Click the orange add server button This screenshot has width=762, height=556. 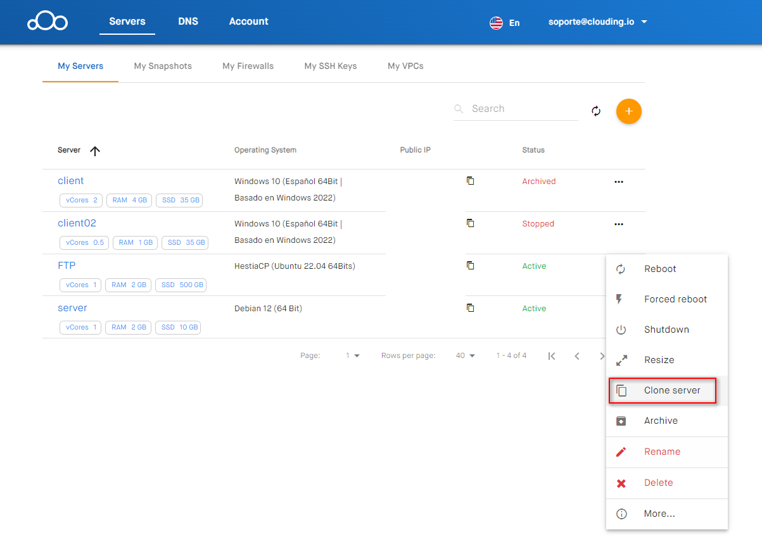(x=629, y=111)
